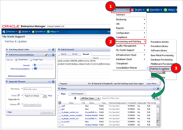Click Find link next to Target

(x=50, y=96)
